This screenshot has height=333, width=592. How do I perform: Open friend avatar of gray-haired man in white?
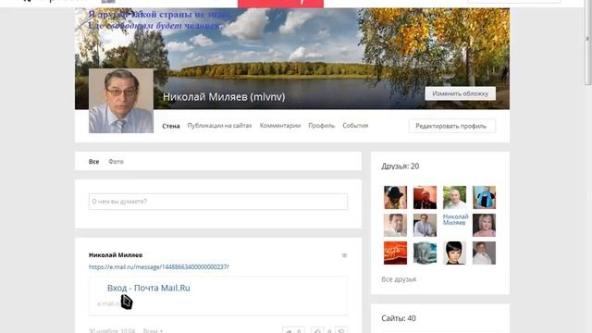coord(484,253)
